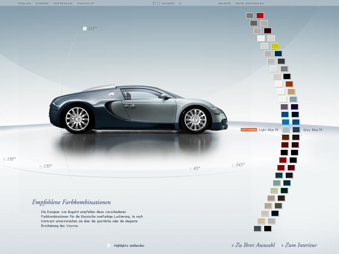Click the 345° view angle arrow
This screenshot has width=339, height=254.
233,165
